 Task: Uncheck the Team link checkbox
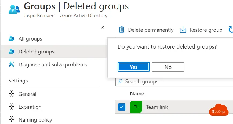pos(122,107)
